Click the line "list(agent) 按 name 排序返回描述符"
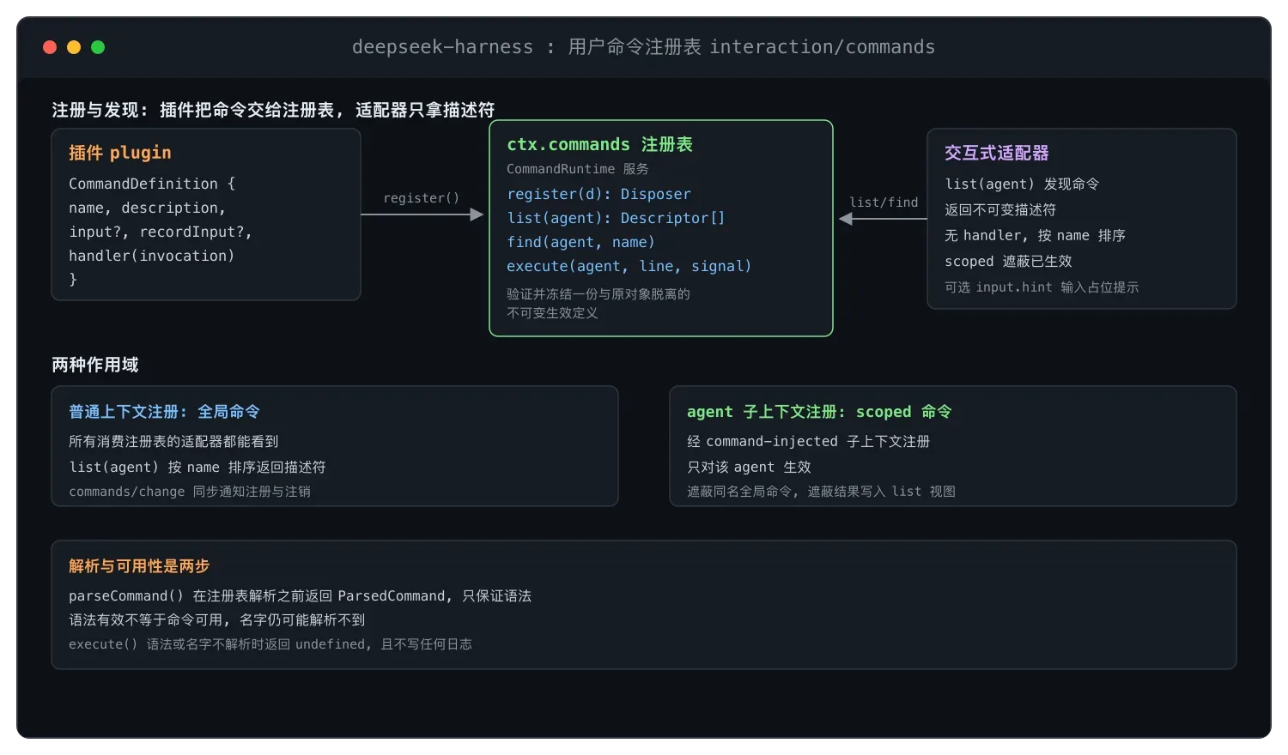1288x755 pixels. (197, 467)
